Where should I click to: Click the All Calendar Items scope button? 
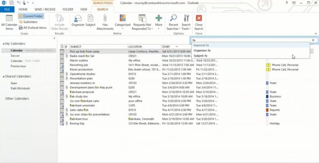tap(9, 22)
